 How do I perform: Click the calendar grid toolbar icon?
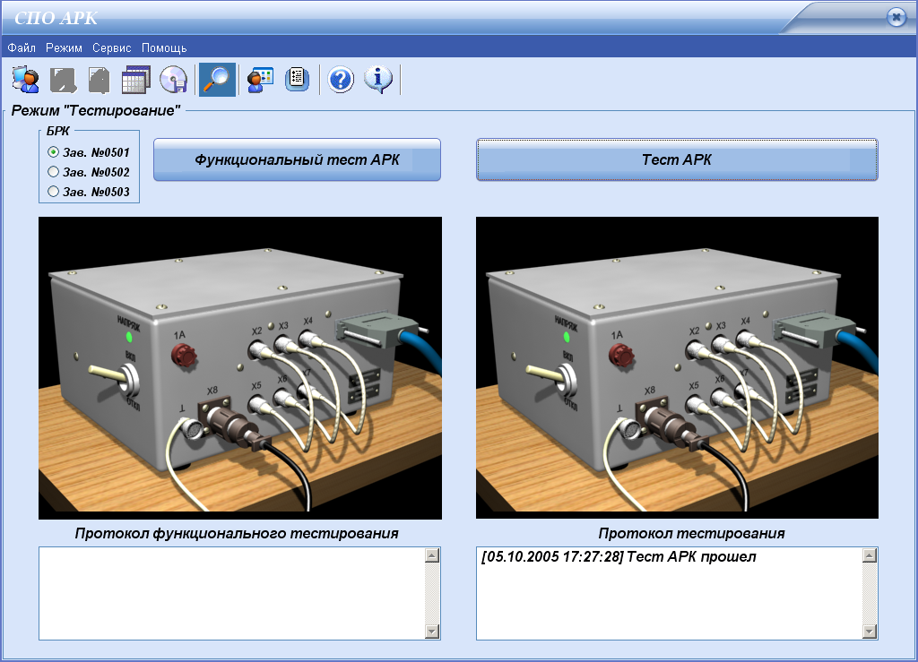135,81
